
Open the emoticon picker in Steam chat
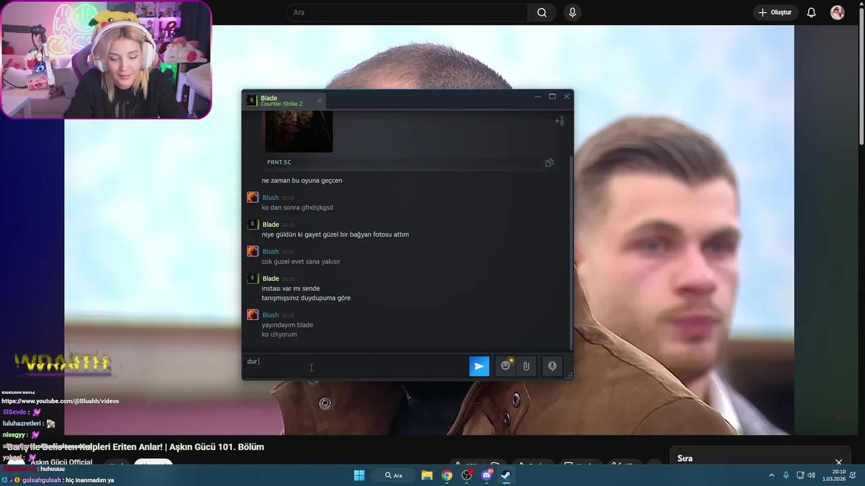coord(505,366)
